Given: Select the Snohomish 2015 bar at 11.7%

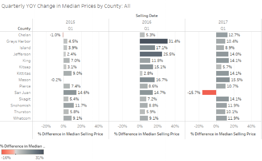Looking at the screenshot, I should [x=69, y=105].
